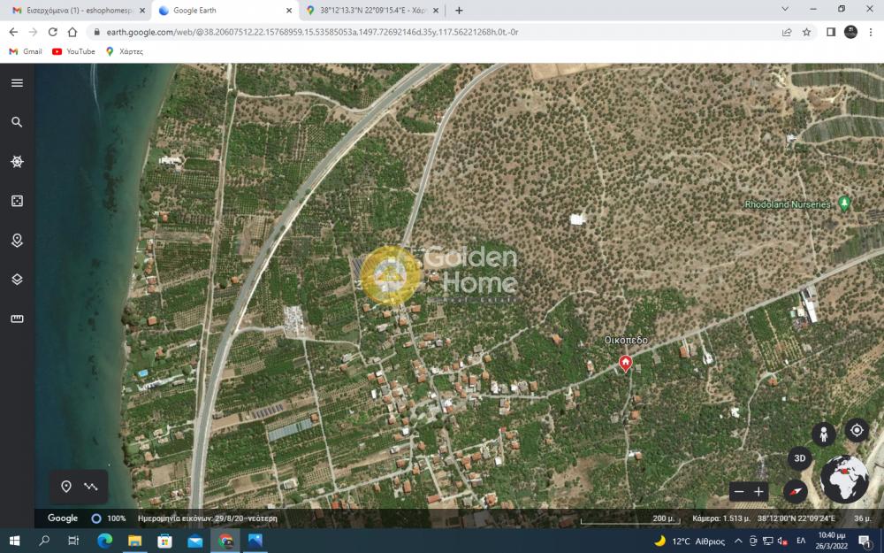
Task: Open Voyager ship's wheel icon
Action: pos(17,162)
